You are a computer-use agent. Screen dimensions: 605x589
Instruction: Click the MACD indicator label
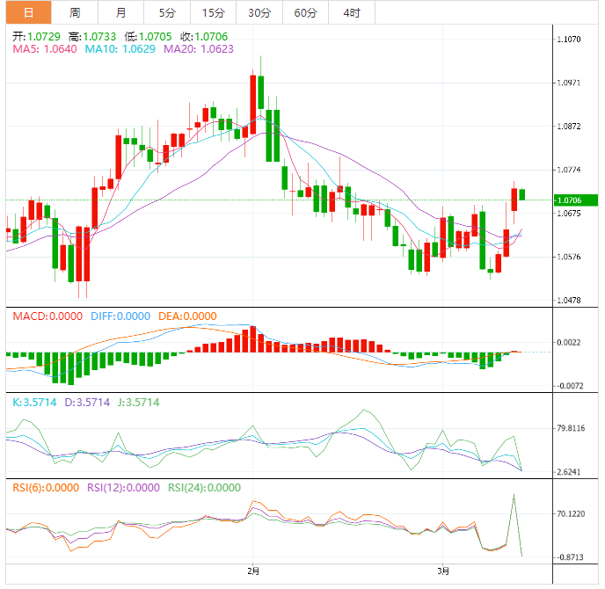(x=47, y=316)
